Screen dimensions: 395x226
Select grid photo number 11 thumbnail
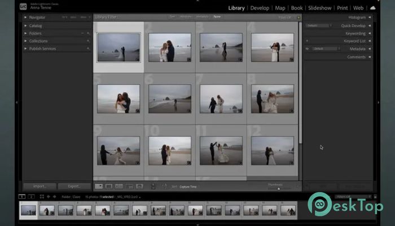pyautogui.click(x=221, y=151)
